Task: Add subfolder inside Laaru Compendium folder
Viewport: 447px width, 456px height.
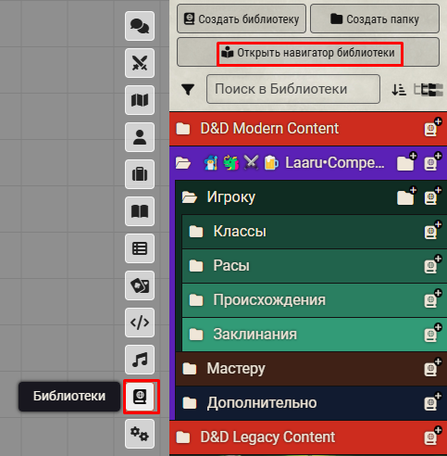Action: [x=407, y=161]
